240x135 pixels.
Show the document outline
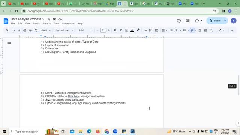(9, 44)
